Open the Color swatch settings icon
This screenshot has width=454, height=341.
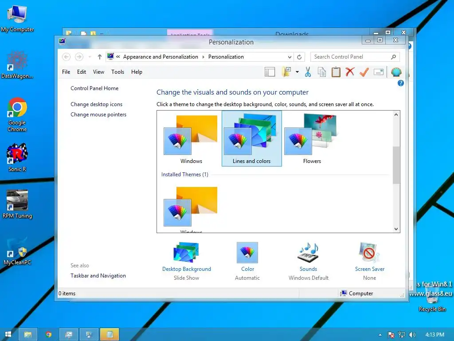coord(247,252)
